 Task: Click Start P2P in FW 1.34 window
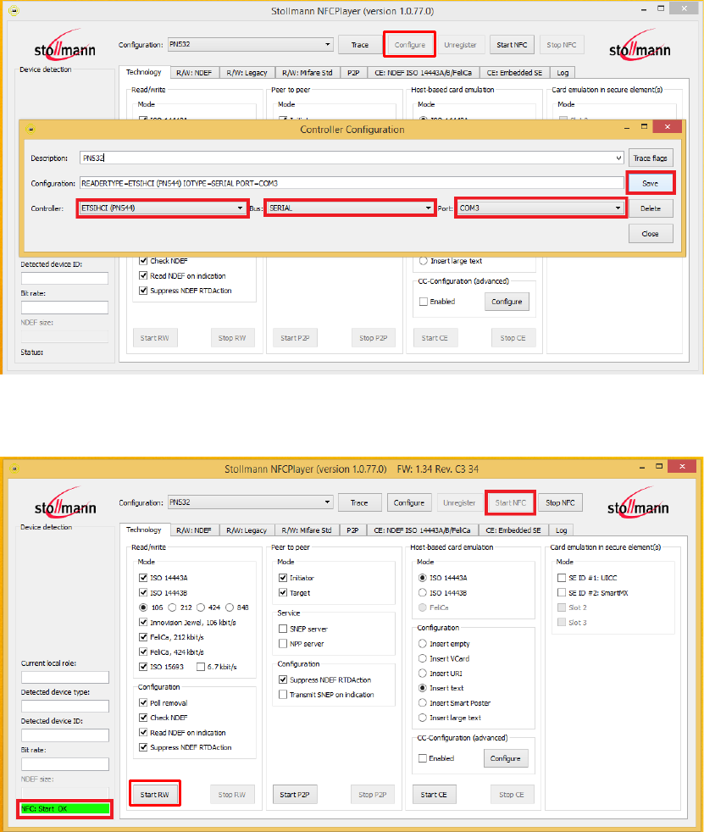point(295,795)
